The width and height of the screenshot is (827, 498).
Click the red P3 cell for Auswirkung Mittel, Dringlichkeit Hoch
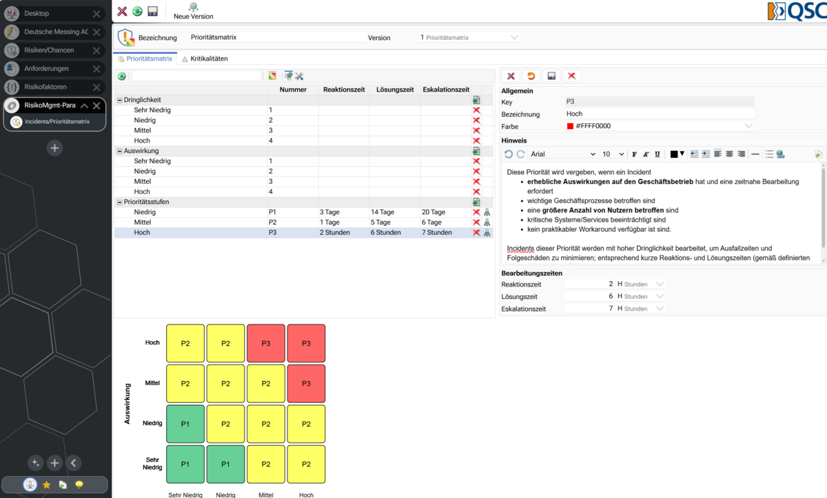[306, 383]
